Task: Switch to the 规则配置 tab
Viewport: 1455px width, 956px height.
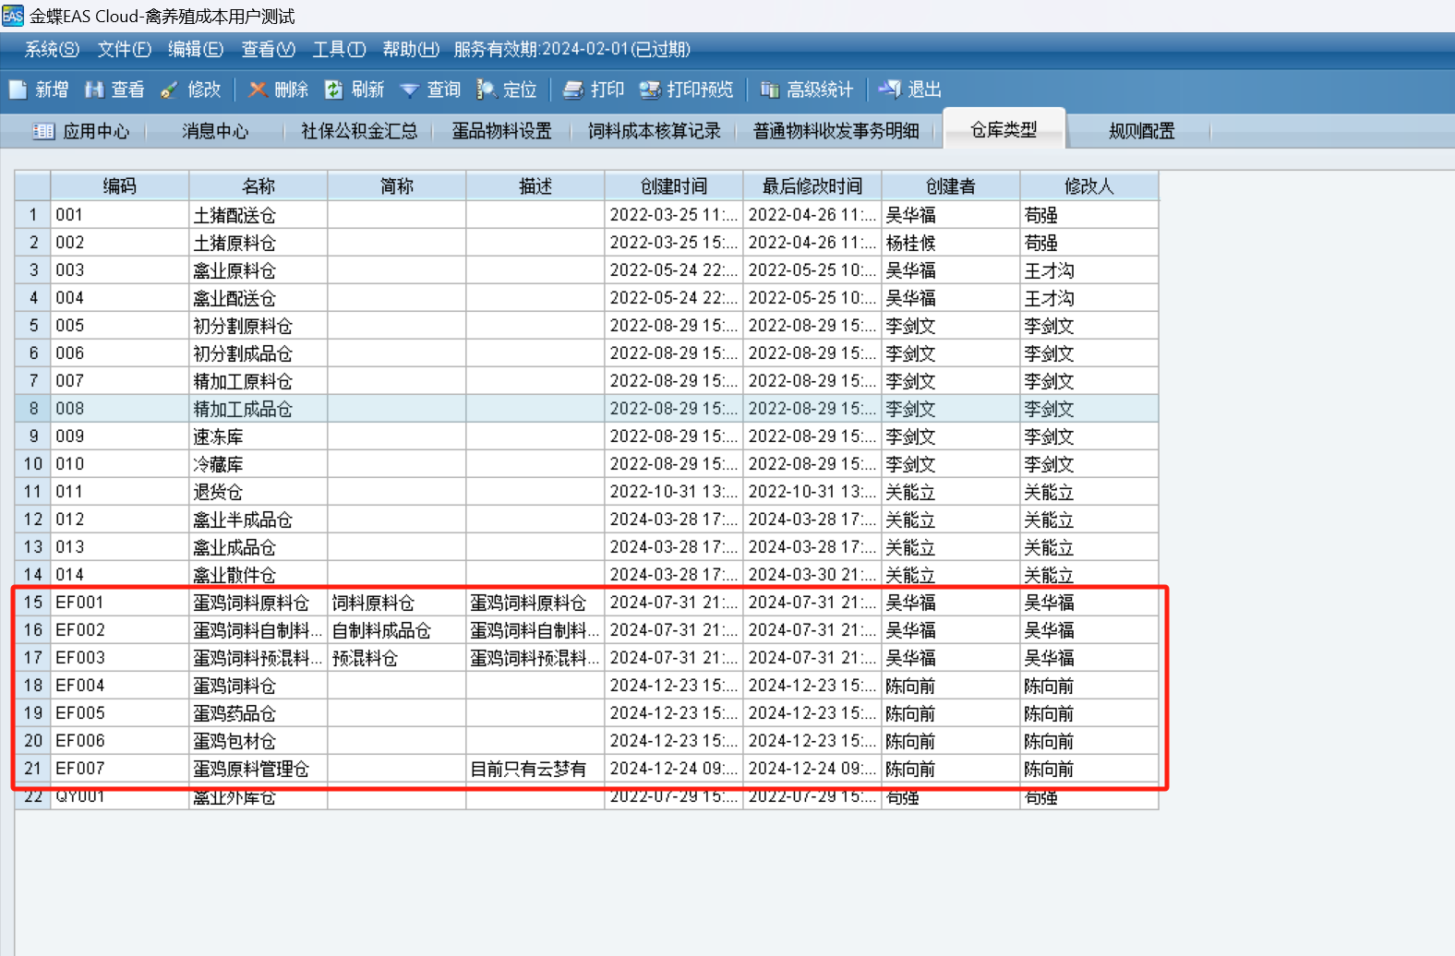Action: pos(1141,131)
